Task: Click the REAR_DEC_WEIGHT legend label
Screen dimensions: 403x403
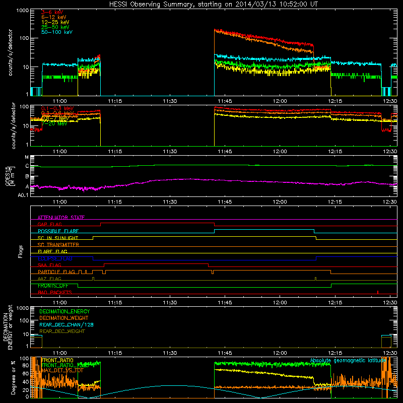Action: pyautogui.click(x=62, y=331)
